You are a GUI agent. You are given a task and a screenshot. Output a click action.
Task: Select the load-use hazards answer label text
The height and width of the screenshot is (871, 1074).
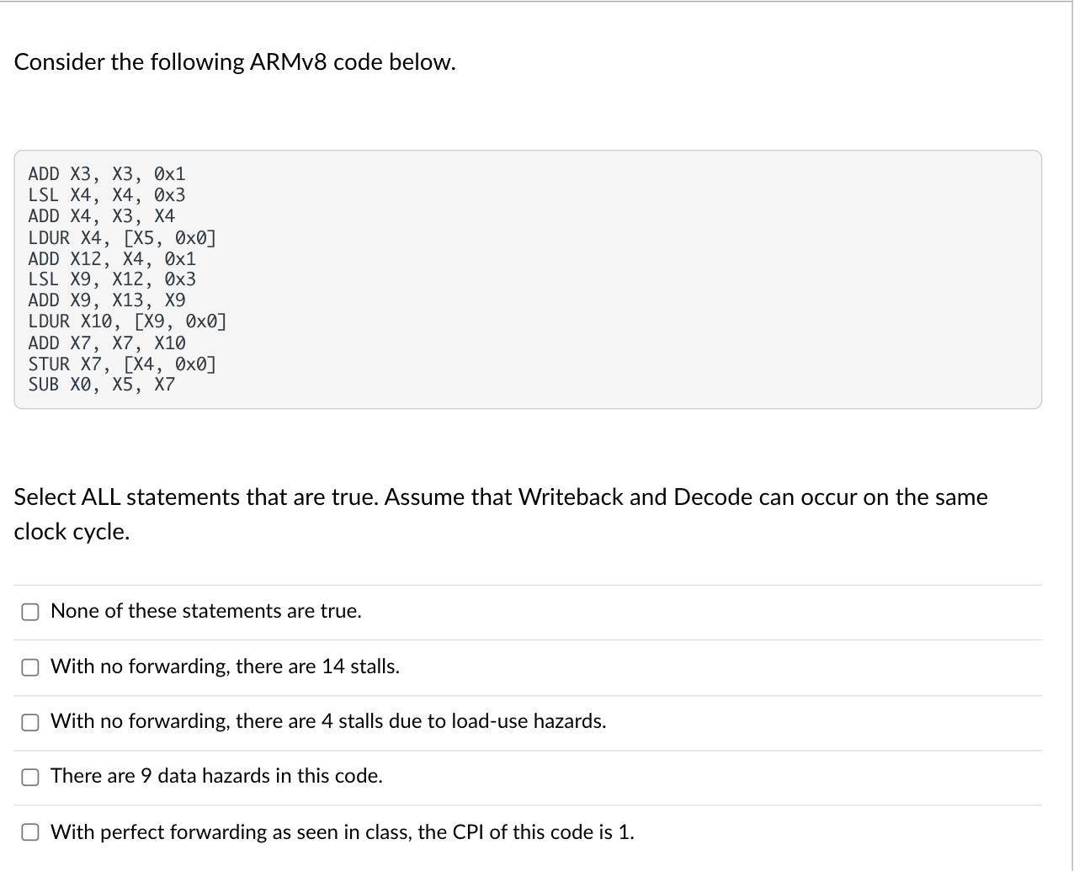[329, 721]
